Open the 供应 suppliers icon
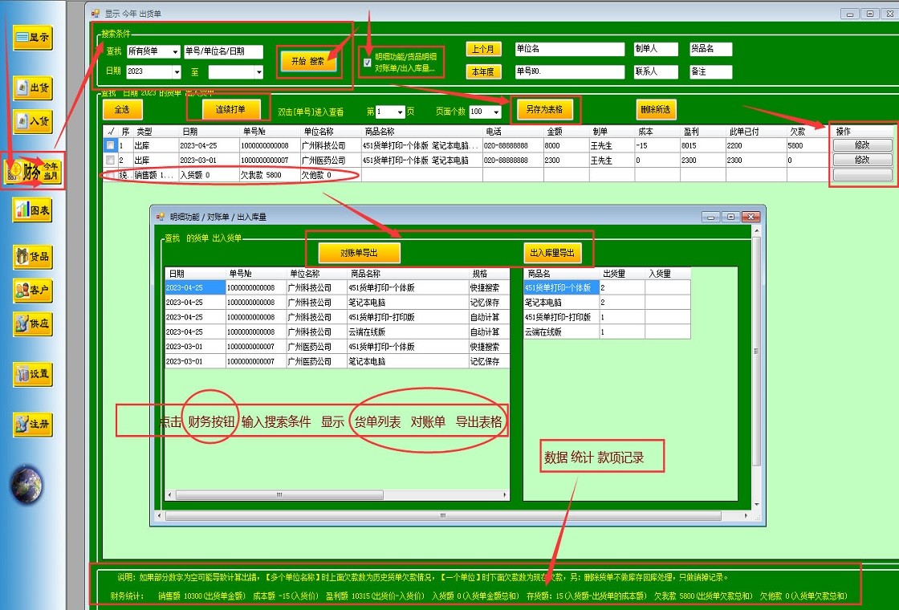 click(32, 324)
